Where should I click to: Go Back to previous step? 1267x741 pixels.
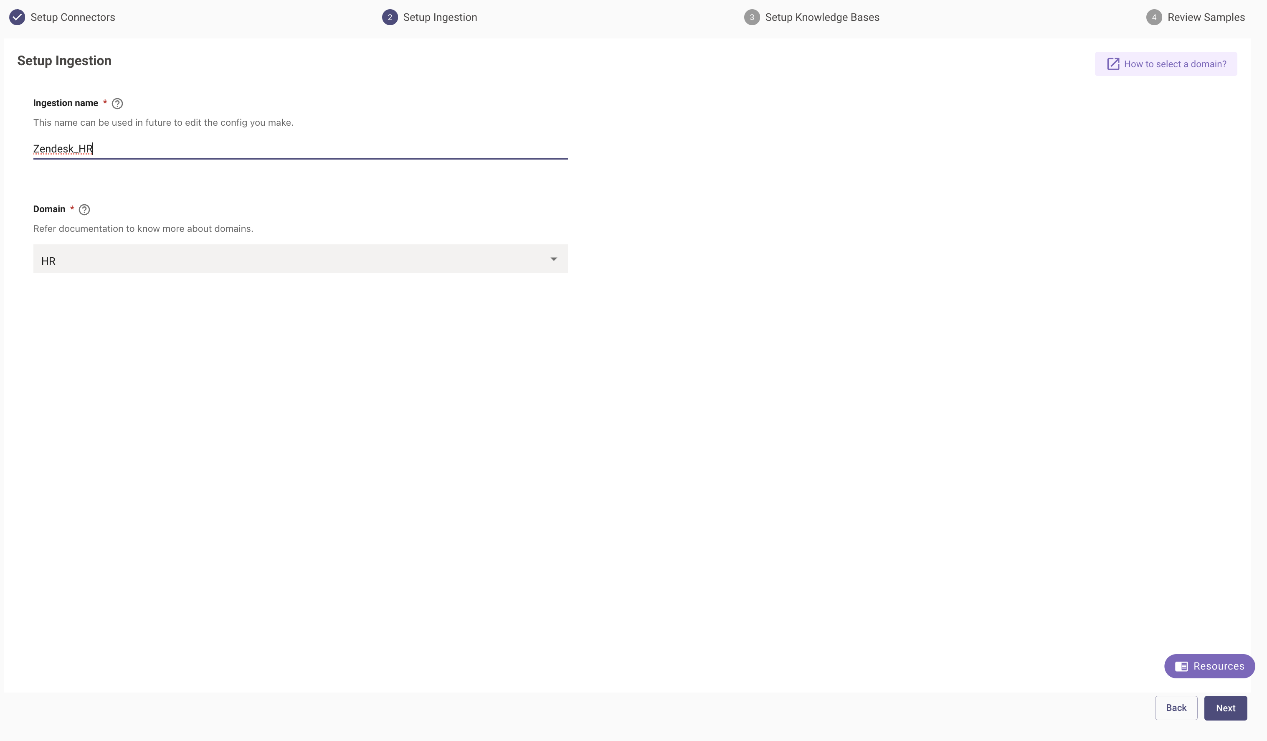[1176, 708]
